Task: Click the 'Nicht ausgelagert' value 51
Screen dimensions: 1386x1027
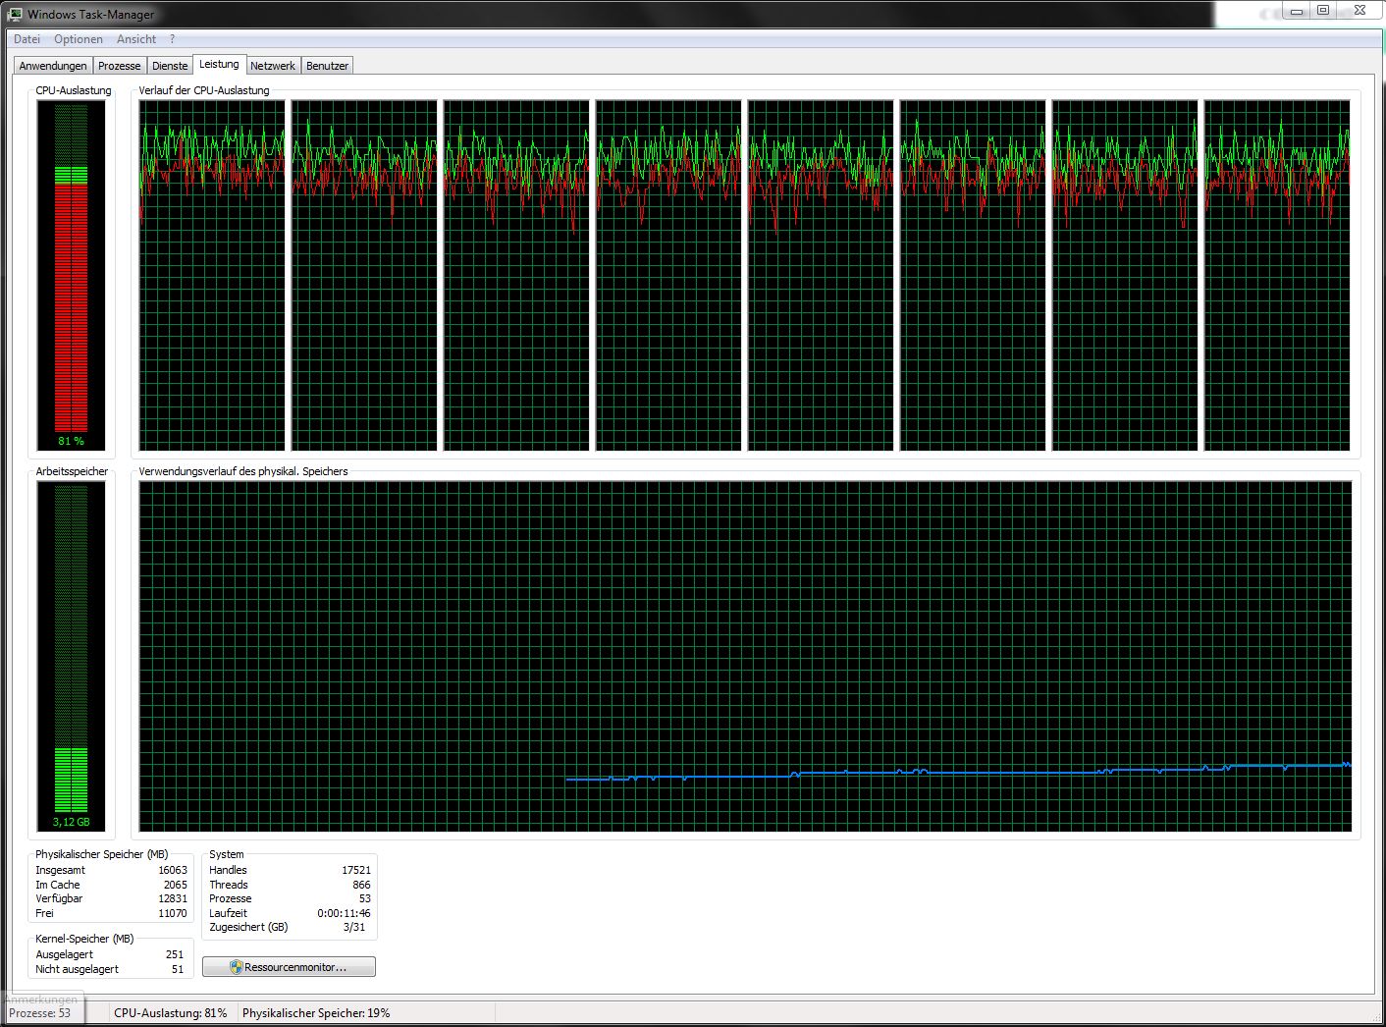Action: coord(178,969)
